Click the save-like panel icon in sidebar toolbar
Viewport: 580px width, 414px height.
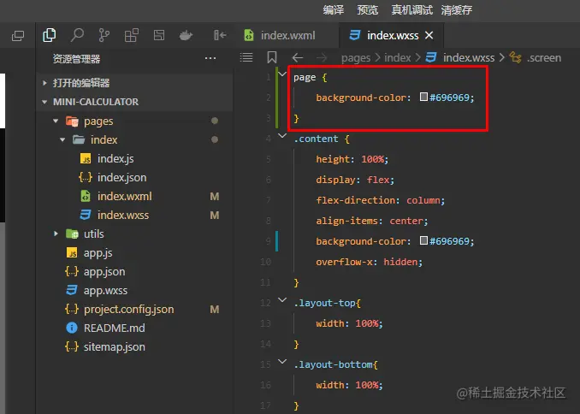pyautogui.click(x=159, y=35)
